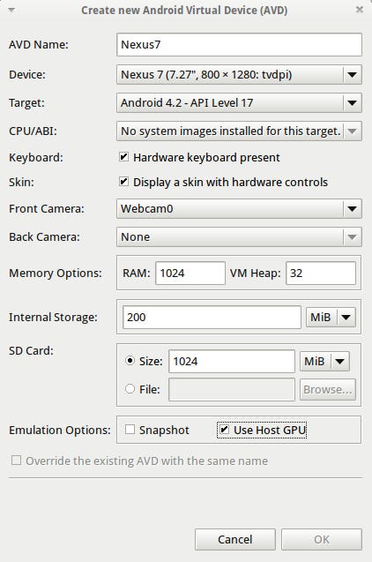The height and width of the screenshot is (562, 372).
Task: Click the Internal Storage size field
Action: pyautogui.click(x=212, y=318)
